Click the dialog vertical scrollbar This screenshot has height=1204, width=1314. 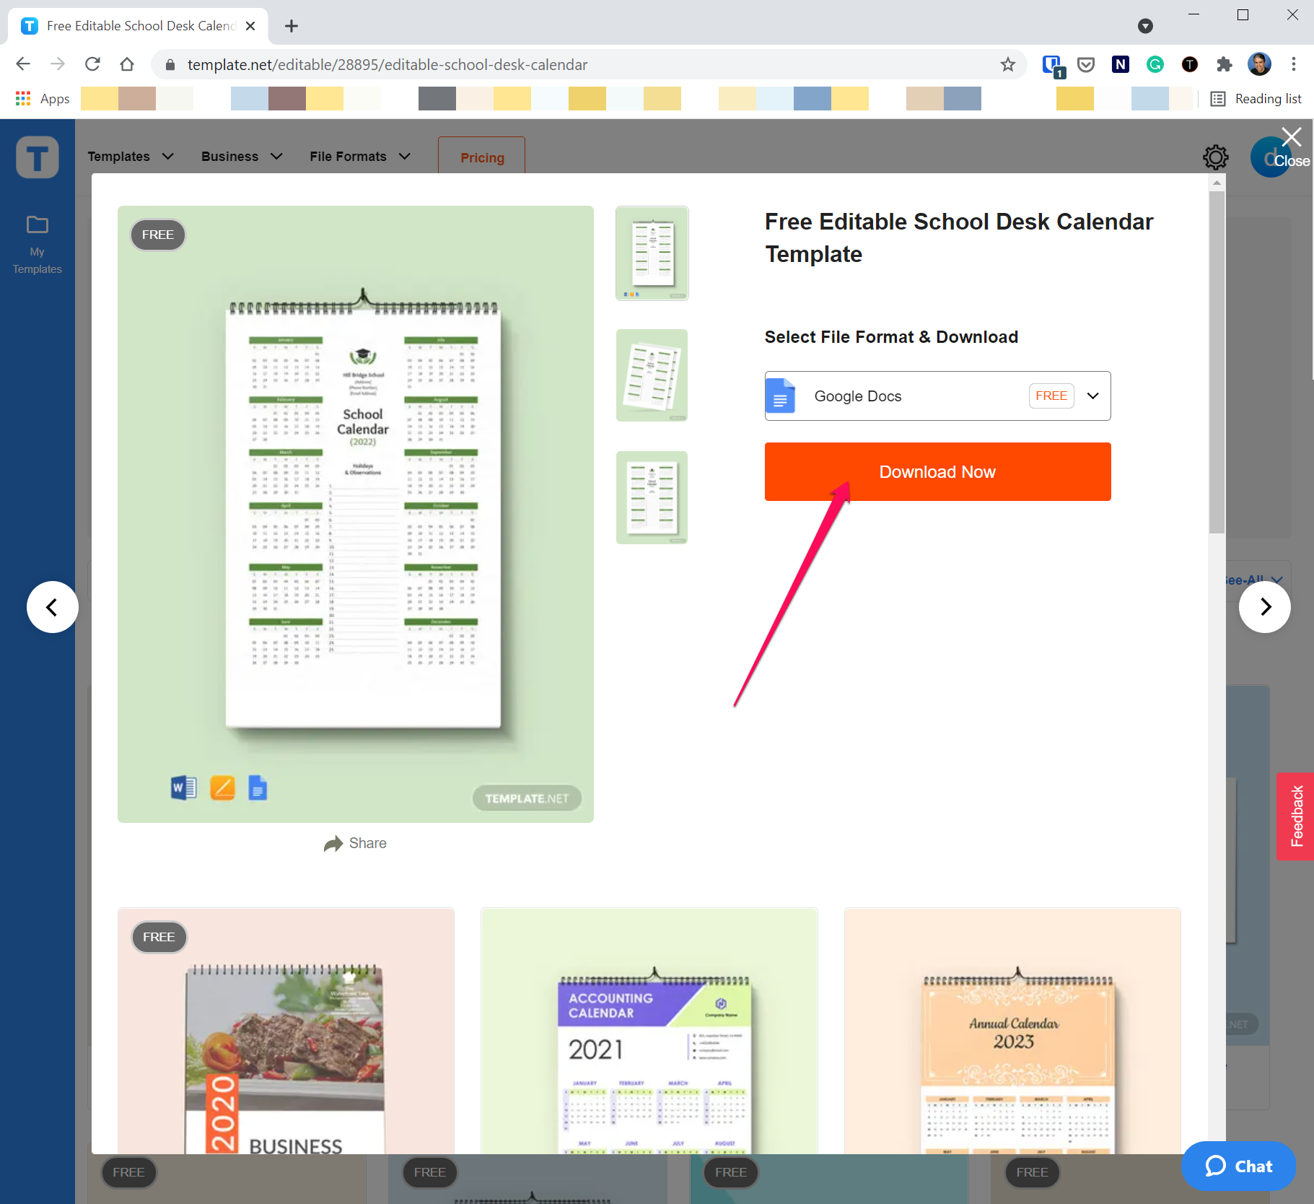pos(1217,361)
